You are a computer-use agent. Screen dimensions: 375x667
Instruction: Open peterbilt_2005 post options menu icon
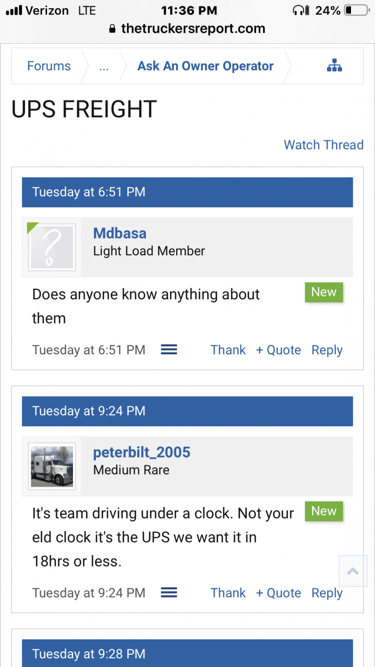pos(169,592)
